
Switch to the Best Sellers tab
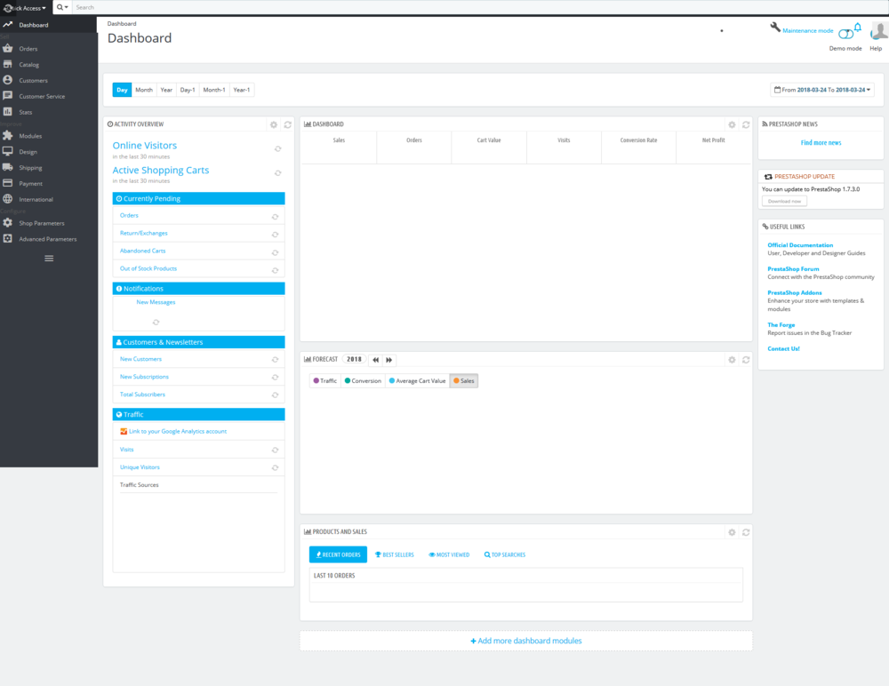coord(395,554)
